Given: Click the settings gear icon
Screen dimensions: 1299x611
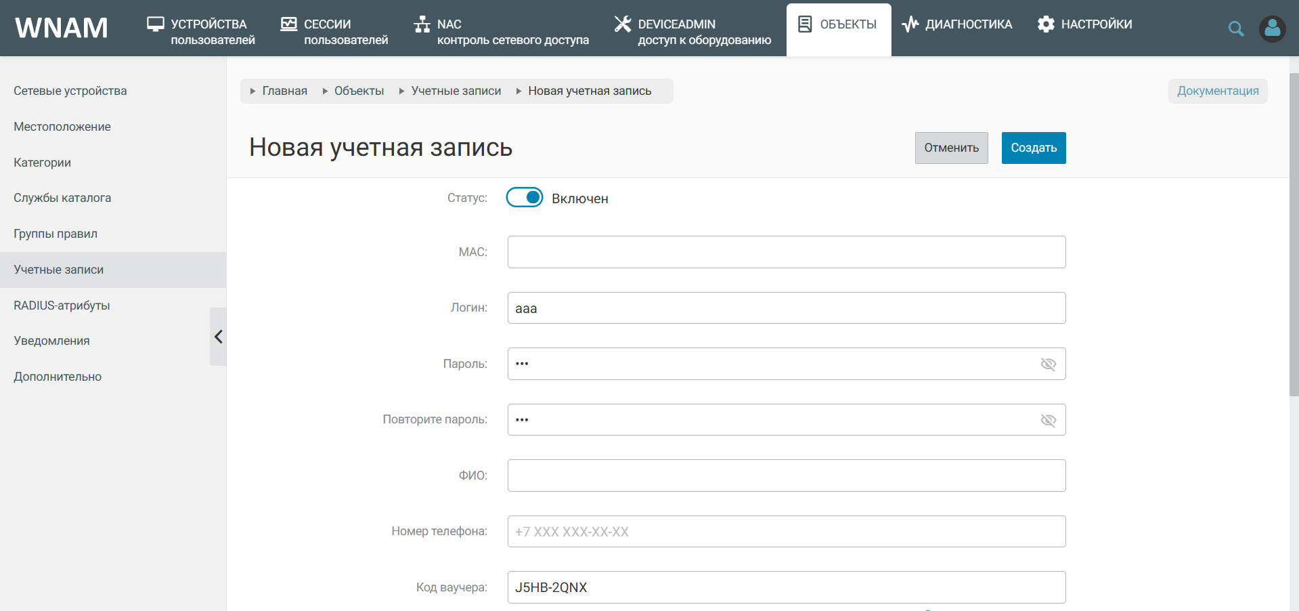Looking at the screenshot, I should tap(1046, 24).
